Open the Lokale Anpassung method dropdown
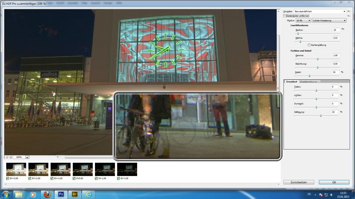The image size is (355, 199). pos(329,20)
